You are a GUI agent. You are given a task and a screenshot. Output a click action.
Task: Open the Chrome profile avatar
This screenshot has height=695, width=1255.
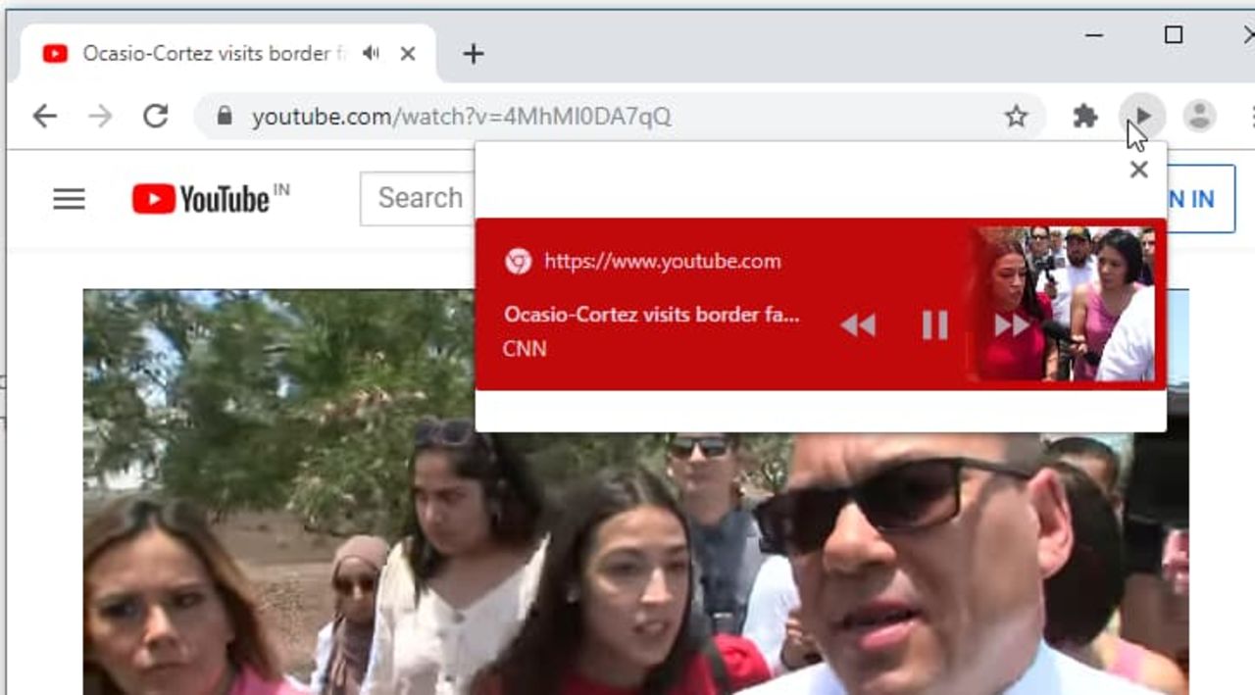(x=1198, y=117)
